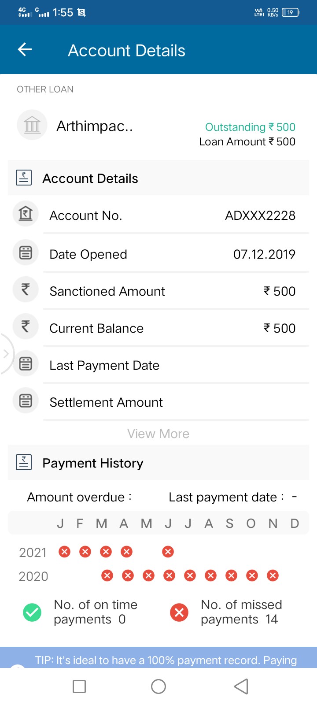Viewport: 317px width, 705px height.
Task: Tap the Current Balance rupee icon
Action: coord(26,327)
